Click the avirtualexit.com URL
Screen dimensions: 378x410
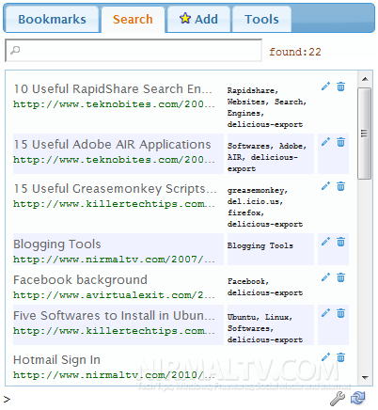click(x=114, y=295)
